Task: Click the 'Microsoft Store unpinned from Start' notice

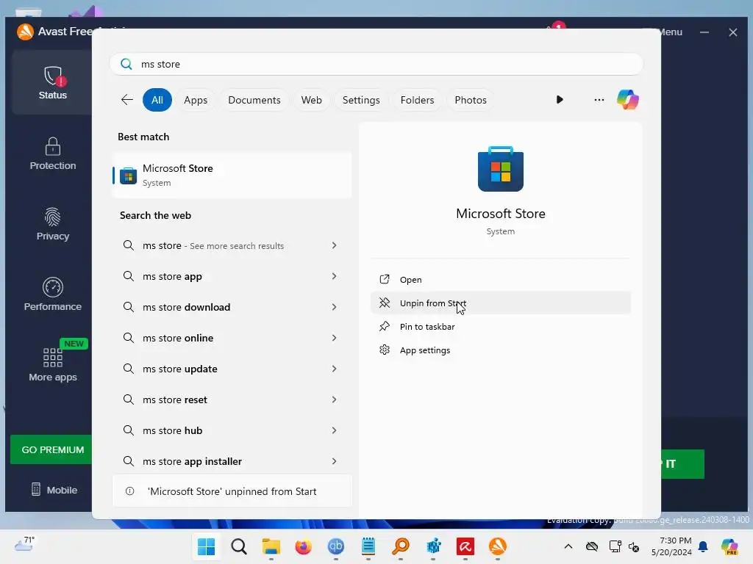Action: tap(232, 491)
